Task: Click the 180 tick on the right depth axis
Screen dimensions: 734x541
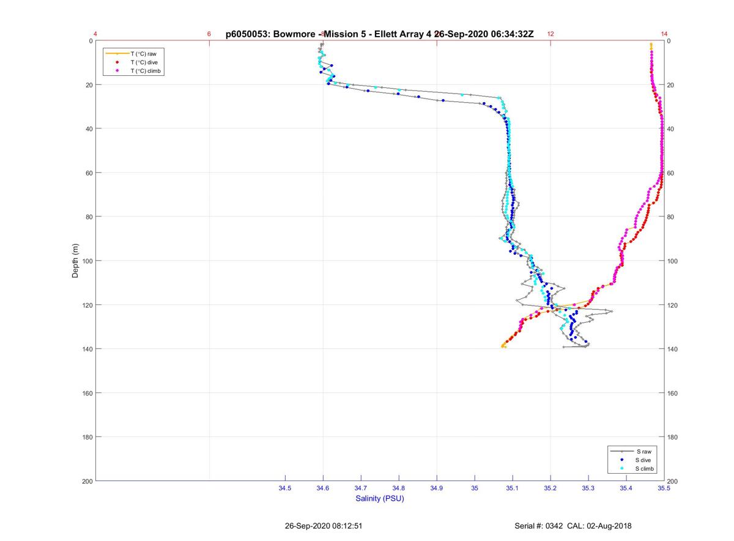Action: point(673,437)
